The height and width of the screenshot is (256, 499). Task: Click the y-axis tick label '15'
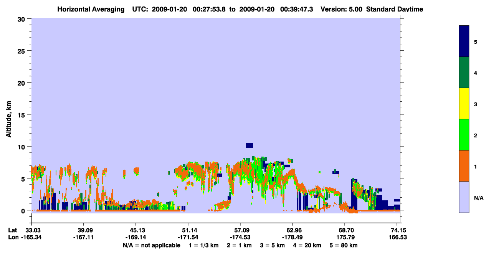[22, 115]
